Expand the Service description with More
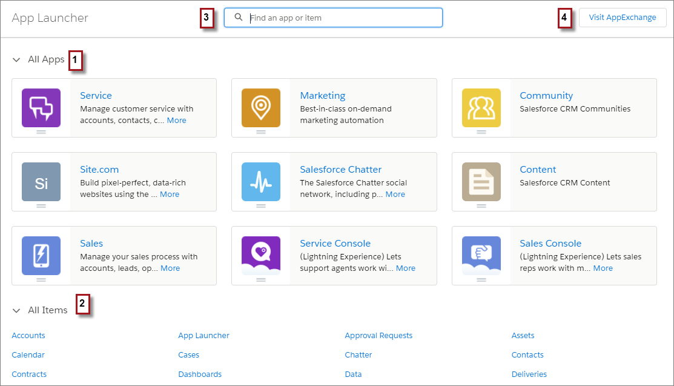This screenshot has height=386, width=674. click(177, 121)
